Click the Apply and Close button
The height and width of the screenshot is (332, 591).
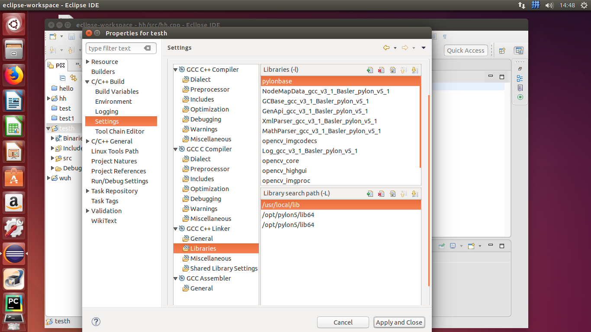(399, 322)
